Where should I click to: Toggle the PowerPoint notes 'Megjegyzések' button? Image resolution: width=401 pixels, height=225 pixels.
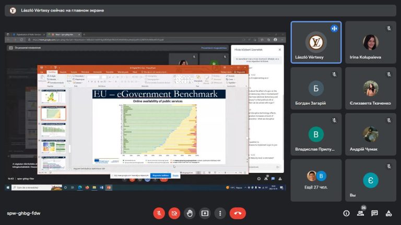(x=187, y=173)
